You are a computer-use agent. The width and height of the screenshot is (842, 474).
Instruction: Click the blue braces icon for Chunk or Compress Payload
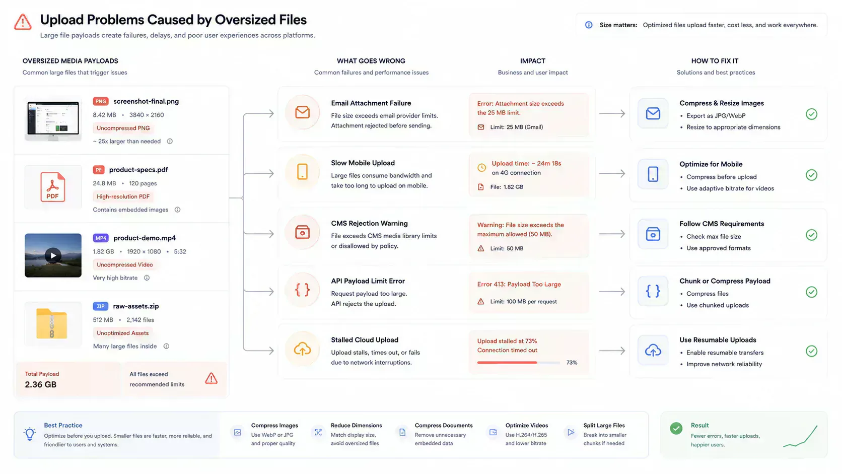tap(653, 291)
